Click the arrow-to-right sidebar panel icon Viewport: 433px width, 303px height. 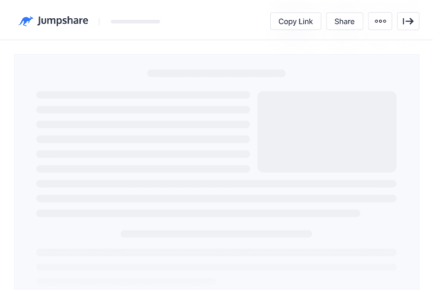(x=408, y=21)
